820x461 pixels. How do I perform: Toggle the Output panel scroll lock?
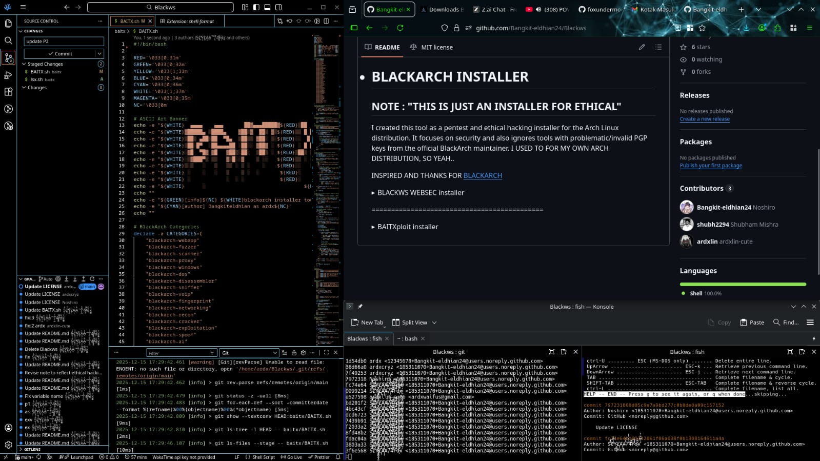(294, 353)
